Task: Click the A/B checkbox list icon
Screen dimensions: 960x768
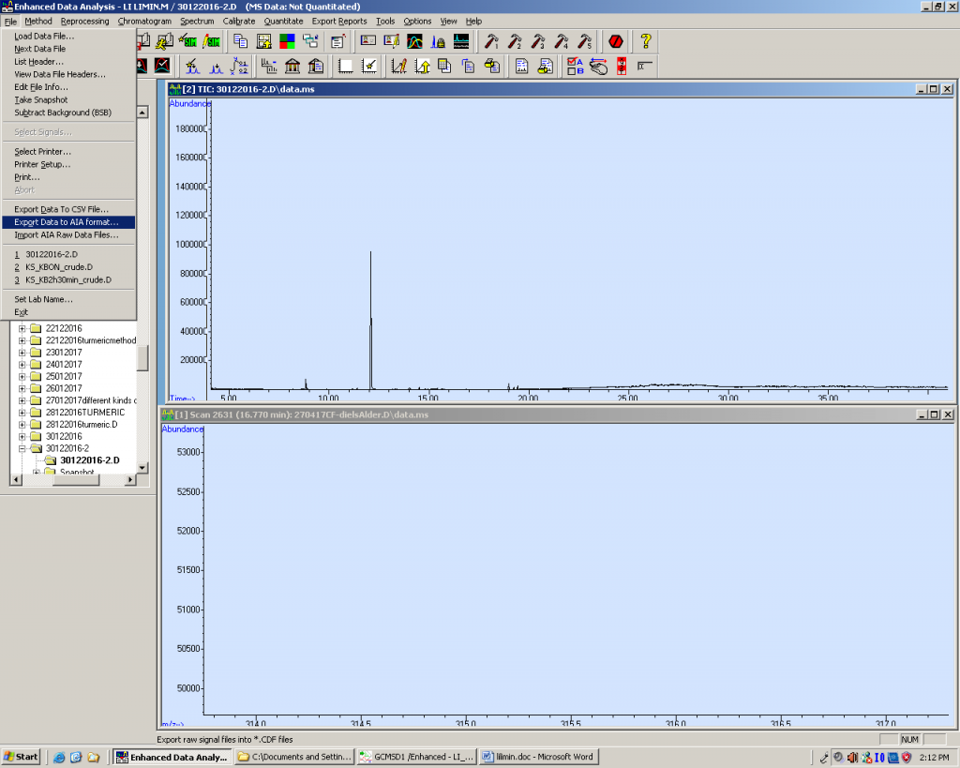Action: pos(575,66)
